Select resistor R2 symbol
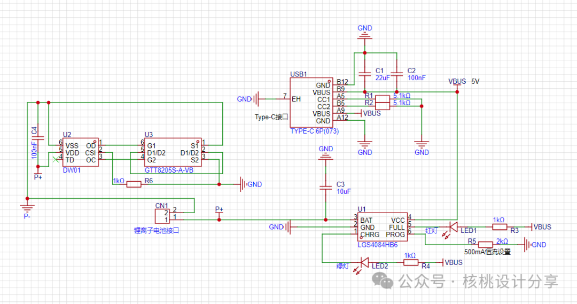Image resolution: width=577 pixels, height=304 pixels. pos(383,106)
